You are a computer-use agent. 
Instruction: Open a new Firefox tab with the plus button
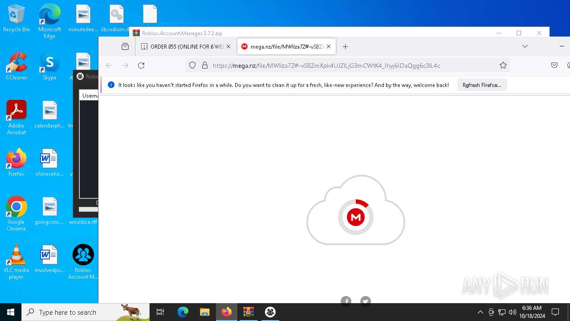pos(345,46)
